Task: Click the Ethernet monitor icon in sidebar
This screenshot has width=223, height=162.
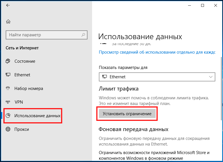Action: tap(8, 75)
